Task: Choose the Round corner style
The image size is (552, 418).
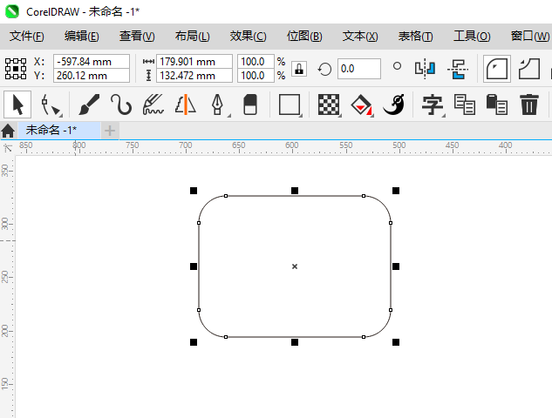Action: point(497,69)
